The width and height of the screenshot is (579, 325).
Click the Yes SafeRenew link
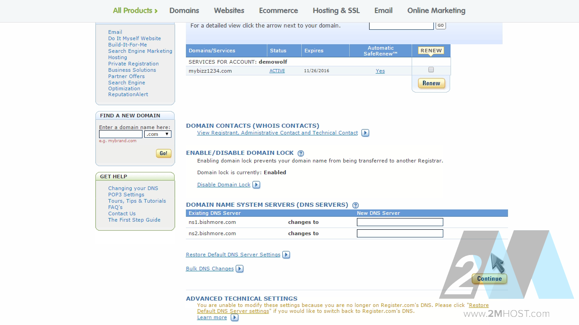click(380, 71)
